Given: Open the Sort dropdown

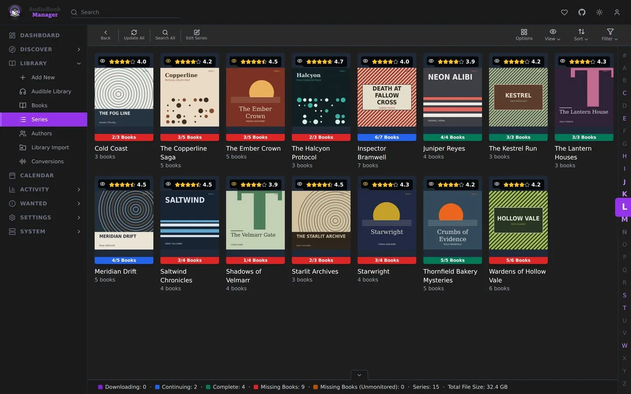Looking at the screenshot, I should click(581, 35).
